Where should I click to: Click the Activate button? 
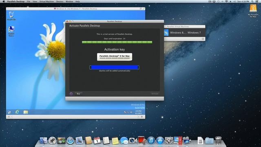pyautogui.click(x=155, y=94)
